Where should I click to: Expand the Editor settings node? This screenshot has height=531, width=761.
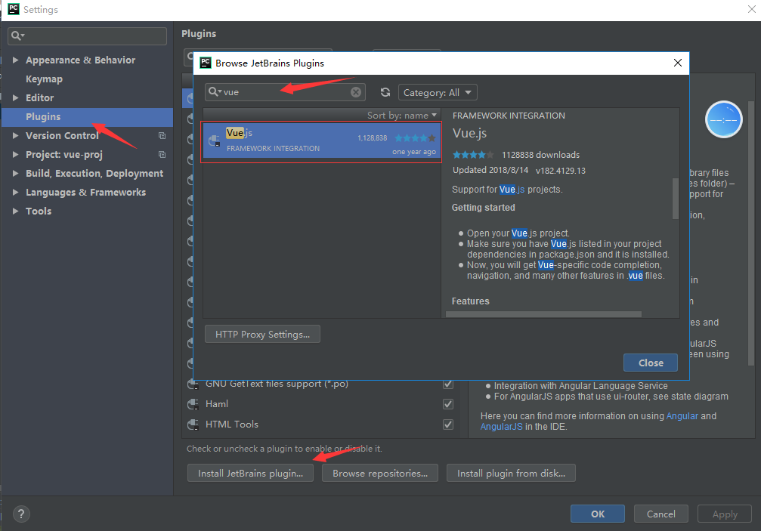[x=16, y=98]
